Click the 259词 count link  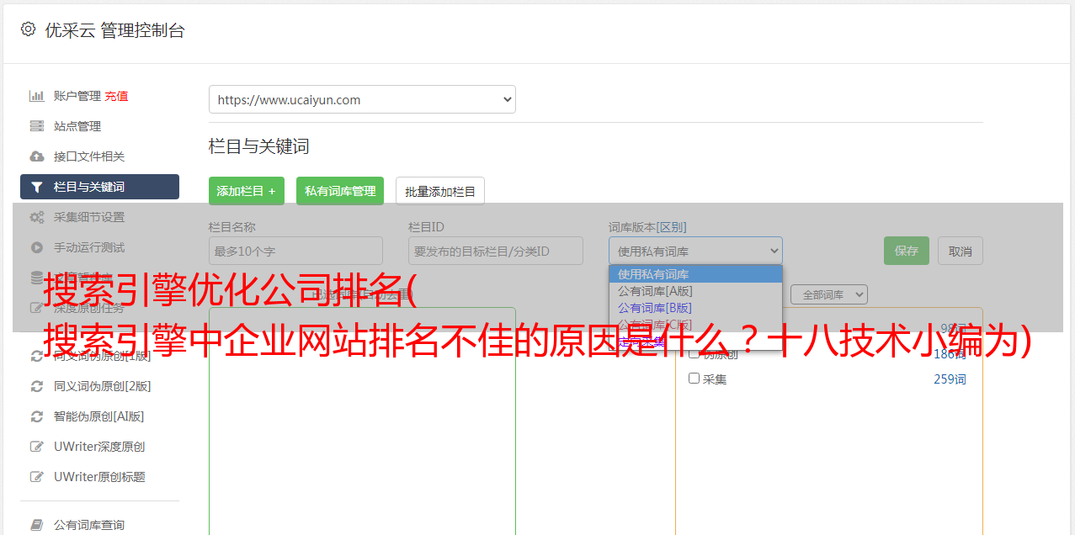pos(950,379)
